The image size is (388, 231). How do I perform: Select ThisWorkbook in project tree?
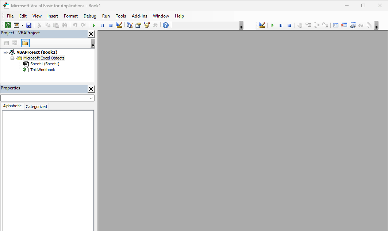click(43, 70)
